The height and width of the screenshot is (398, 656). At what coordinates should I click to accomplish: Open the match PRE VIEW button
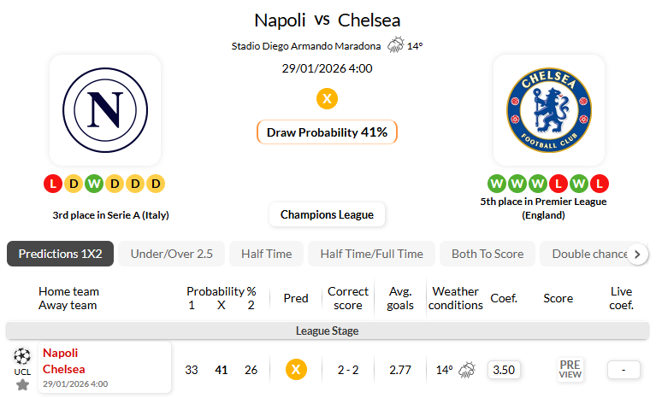click(x=570, y=369)
